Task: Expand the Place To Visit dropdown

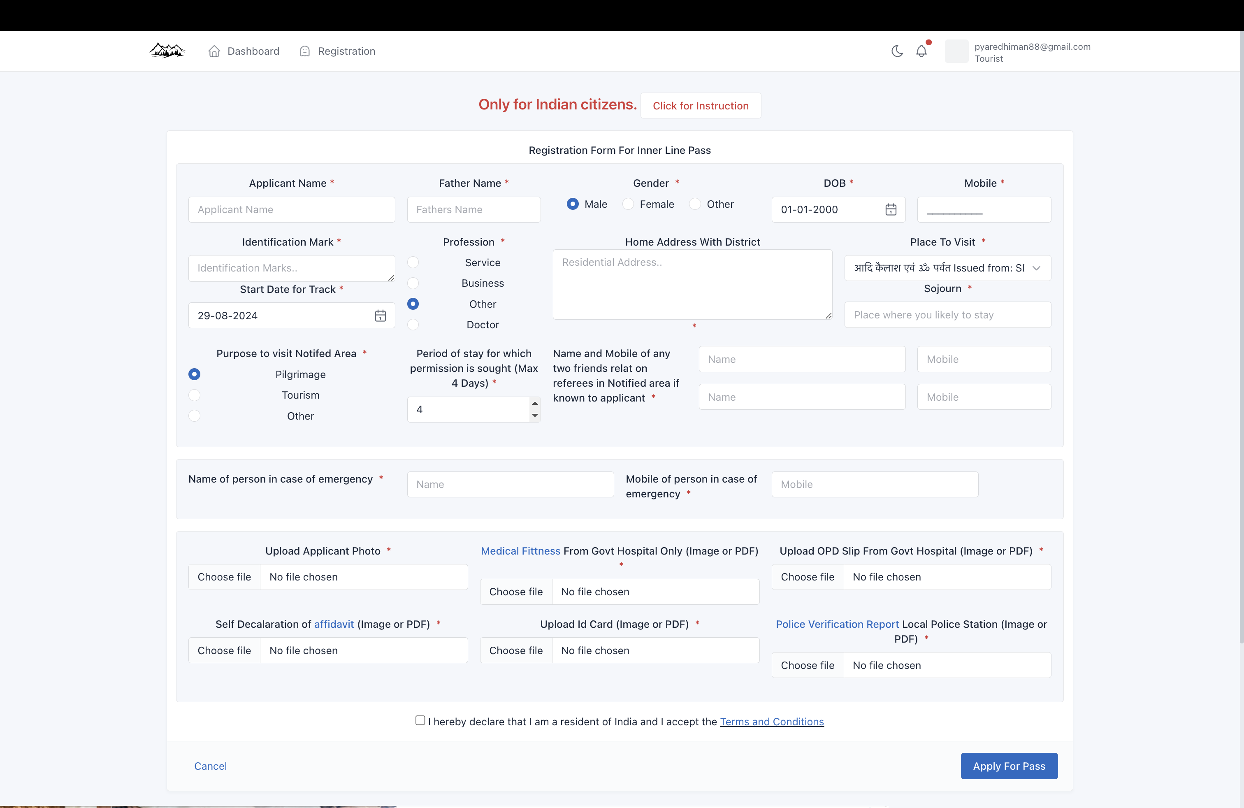Action: [x=948, y=268]
